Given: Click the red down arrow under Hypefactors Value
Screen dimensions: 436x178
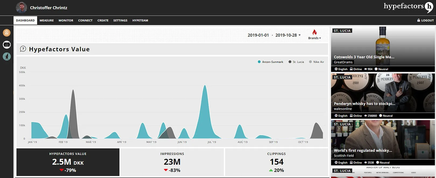Looking at the screenshot, I should coord(62,170).
